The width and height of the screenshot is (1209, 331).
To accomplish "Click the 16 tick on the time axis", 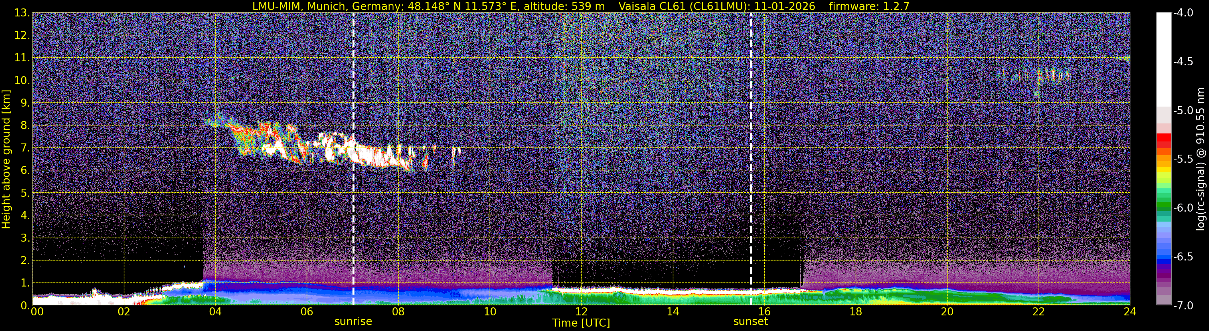I will click(x=765, y=312).
